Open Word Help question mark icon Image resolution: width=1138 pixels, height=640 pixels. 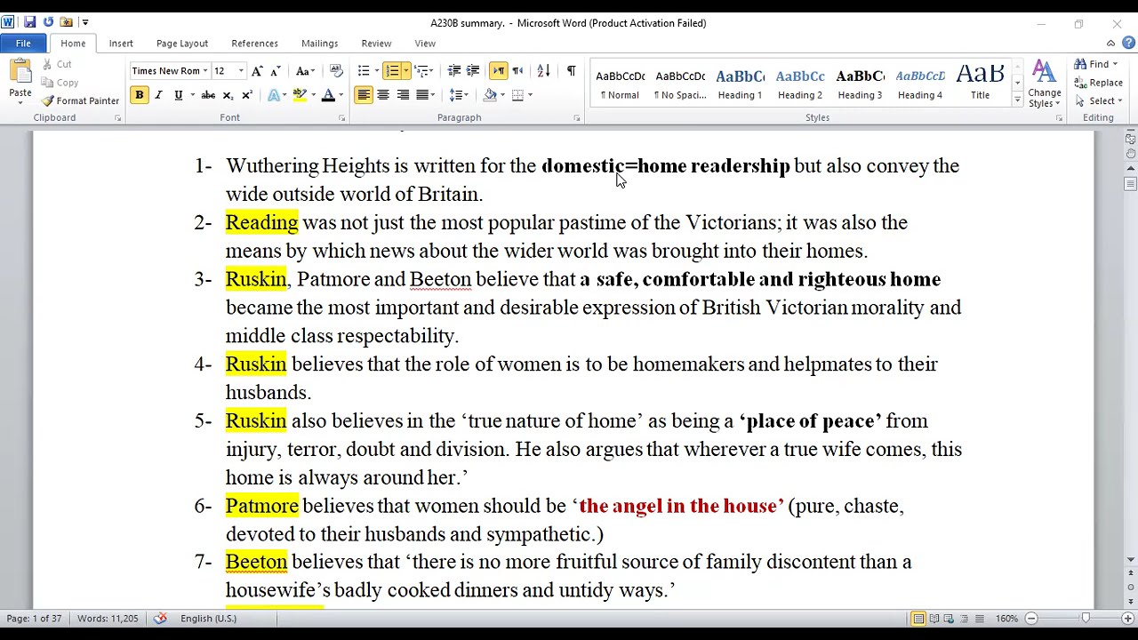coord(1127,44)
